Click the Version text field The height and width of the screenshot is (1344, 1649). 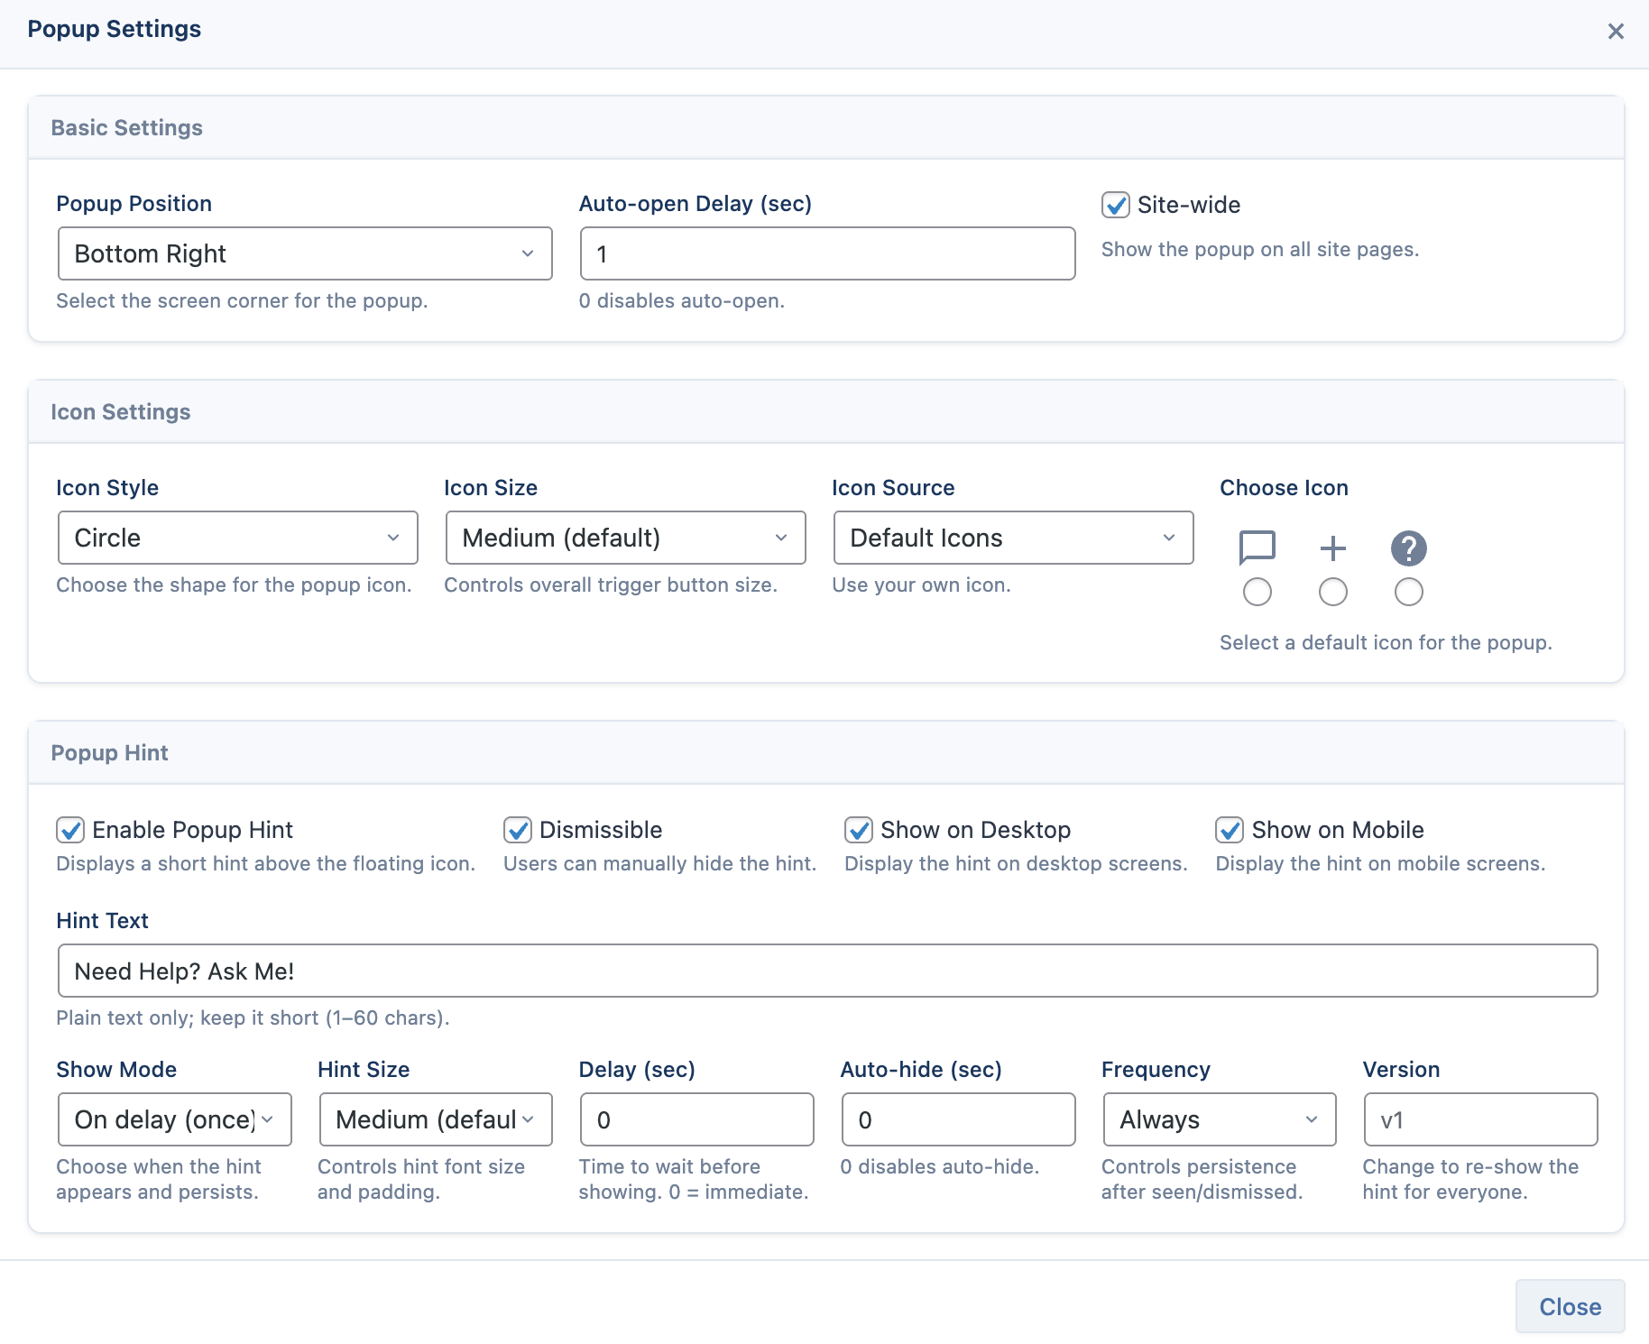1480,1119
